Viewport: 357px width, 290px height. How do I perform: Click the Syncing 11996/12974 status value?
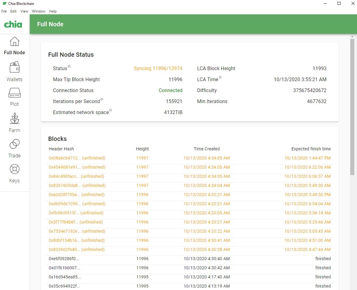coord(158,68)
